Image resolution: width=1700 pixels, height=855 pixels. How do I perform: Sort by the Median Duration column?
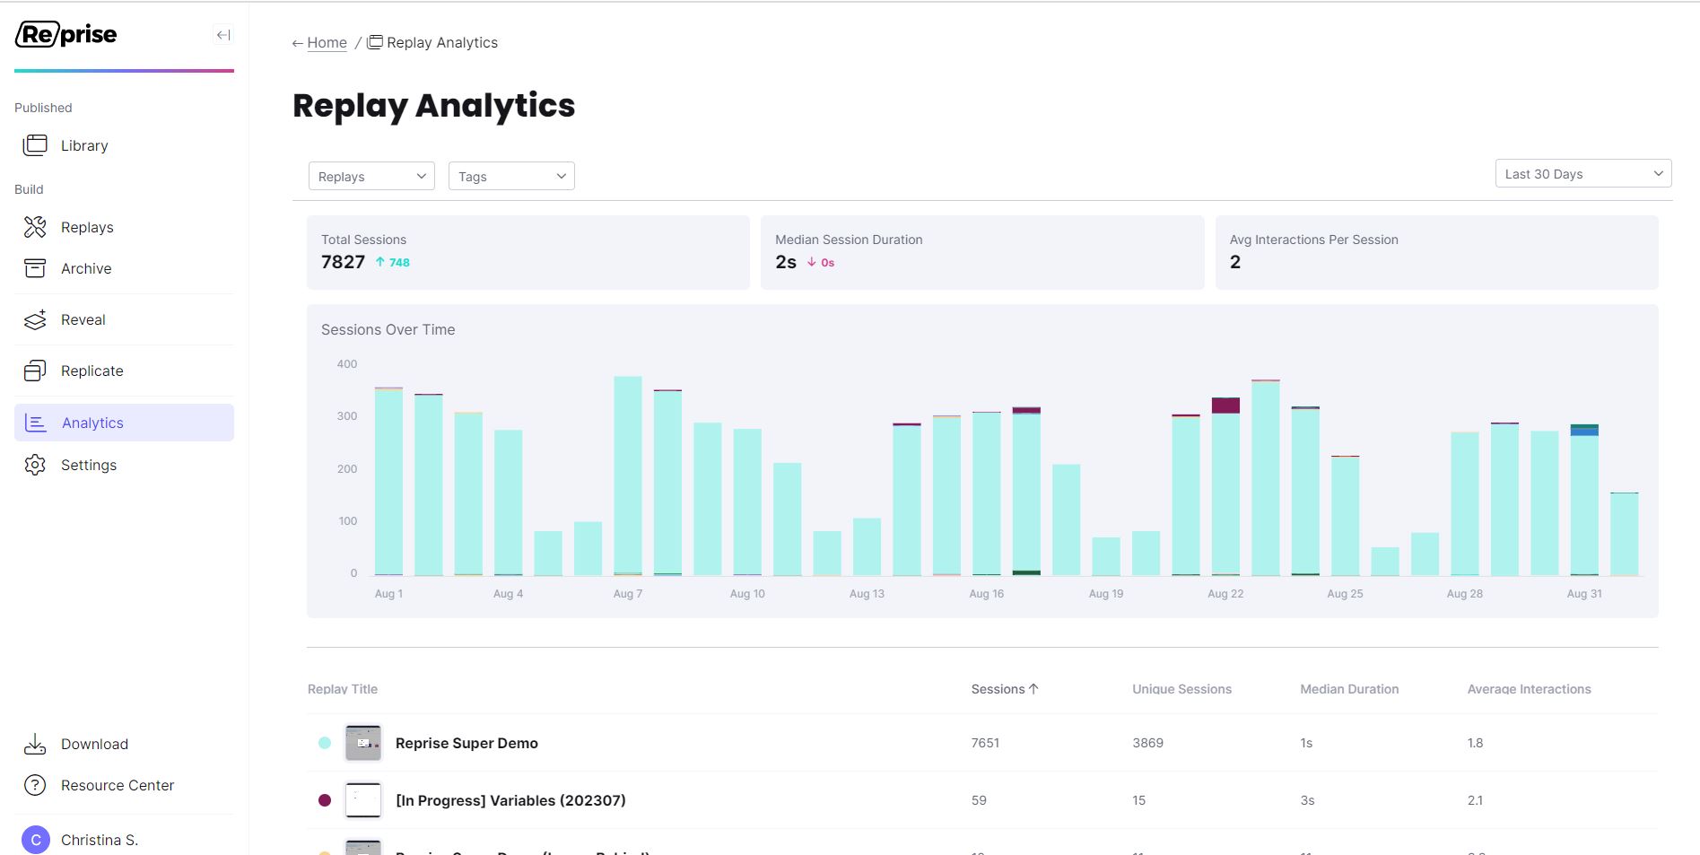(1349, 689)
